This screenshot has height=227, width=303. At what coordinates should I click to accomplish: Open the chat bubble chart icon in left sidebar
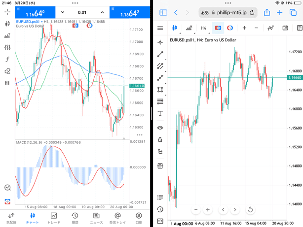tap(7, 188)
